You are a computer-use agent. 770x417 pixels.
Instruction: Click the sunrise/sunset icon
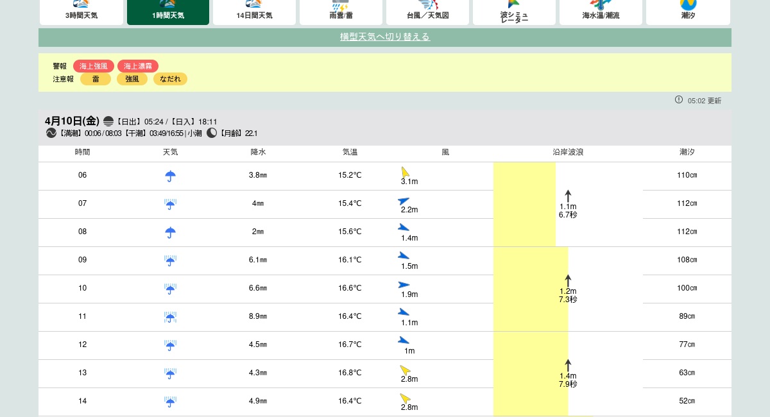click(x=108, y=121)
